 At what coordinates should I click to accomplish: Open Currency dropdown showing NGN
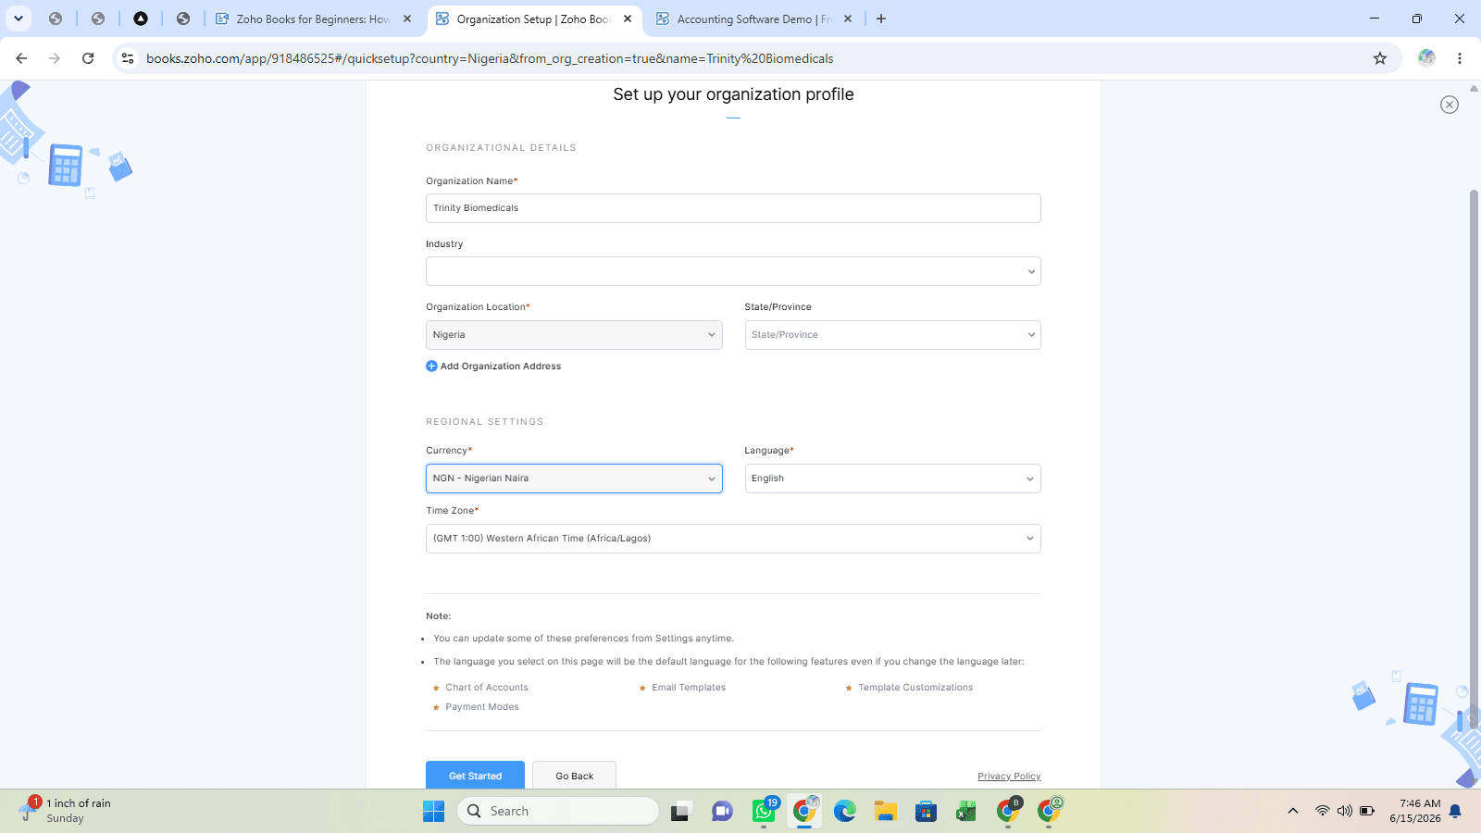tap(574, 479)
